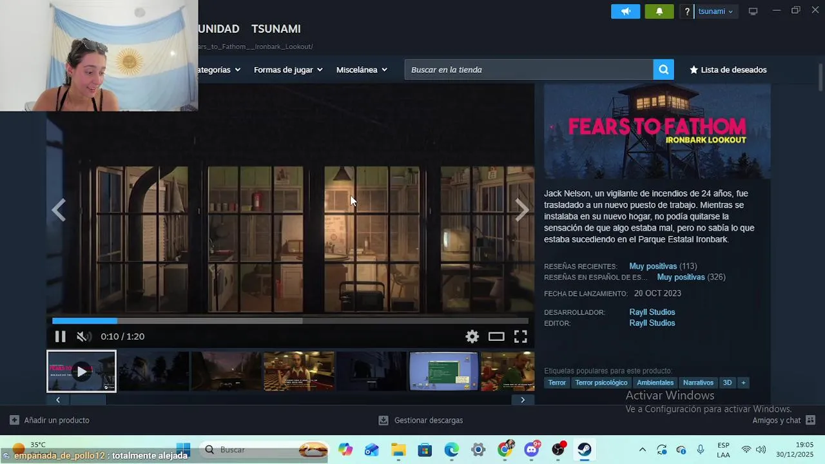Expand the Formas de jugar menu
Image resolution: width=825 pixels, height=464 pixels.
pos(288,70)
